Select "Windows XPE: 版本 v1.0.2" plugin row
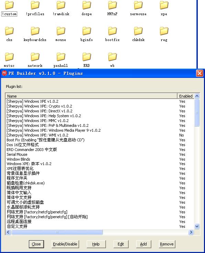The height and width of the screenshot is (253, 205). [x=100, y=164]
